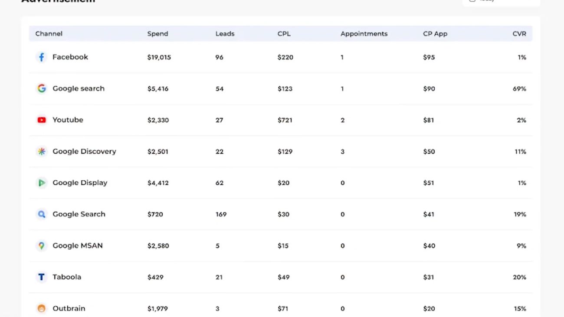Click the Youtube channel icon
Screen dimensions: 564x317
click(41, 120)
